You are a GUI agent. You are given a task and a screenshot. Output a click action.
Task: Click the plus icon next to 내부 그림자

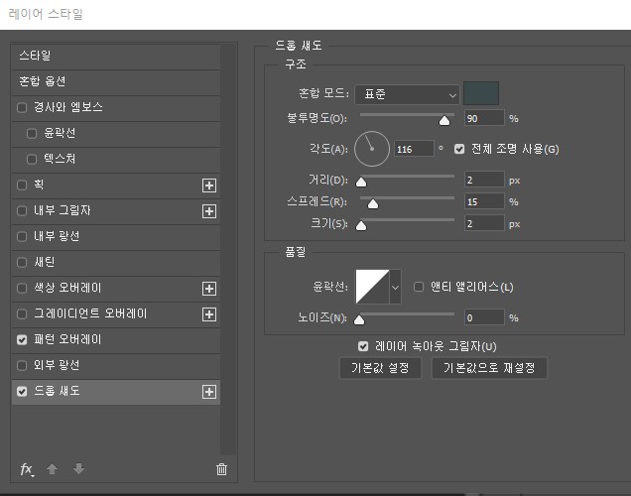pyautogui.click(x=209, y=211)
